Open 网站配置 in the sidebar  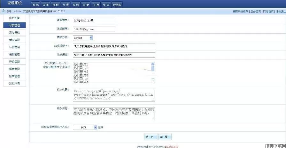tap(15, 18)
